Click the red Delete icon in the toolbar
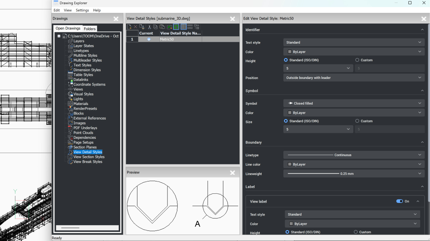Viewport: 430px width, 241px height. click(x=135, y=27)
